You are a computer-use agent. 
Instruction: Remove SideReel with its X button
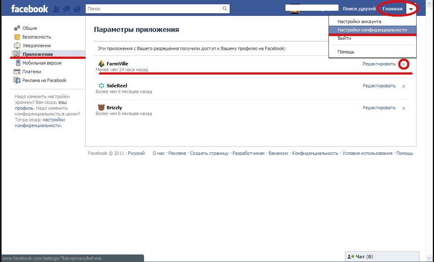[403, 86]
